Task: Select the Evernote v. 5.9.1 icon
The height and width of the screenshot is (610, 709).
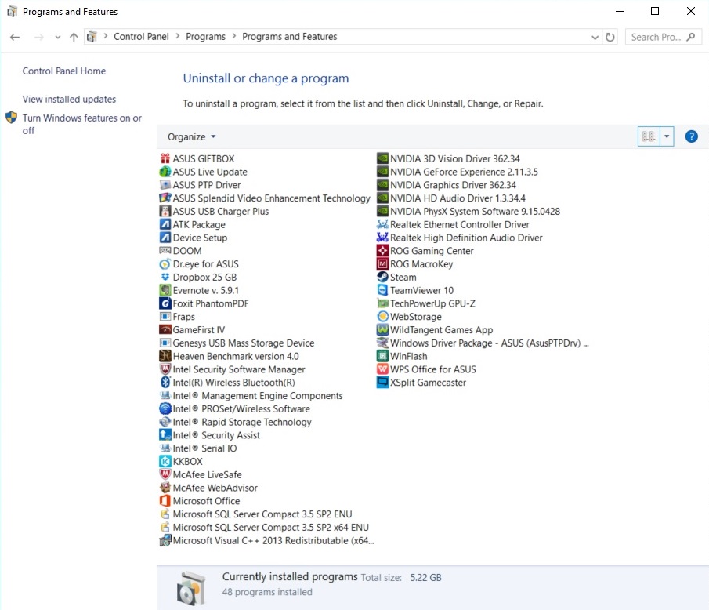Action: click(165, 291)
